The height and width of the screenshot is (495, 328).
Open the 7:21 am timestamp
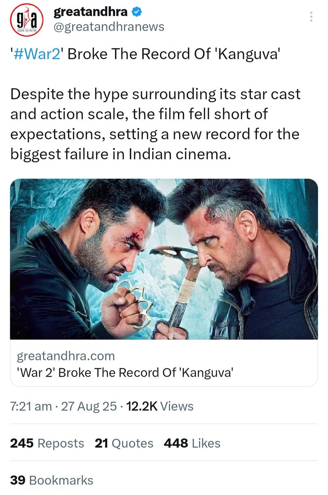click(31, 407)
